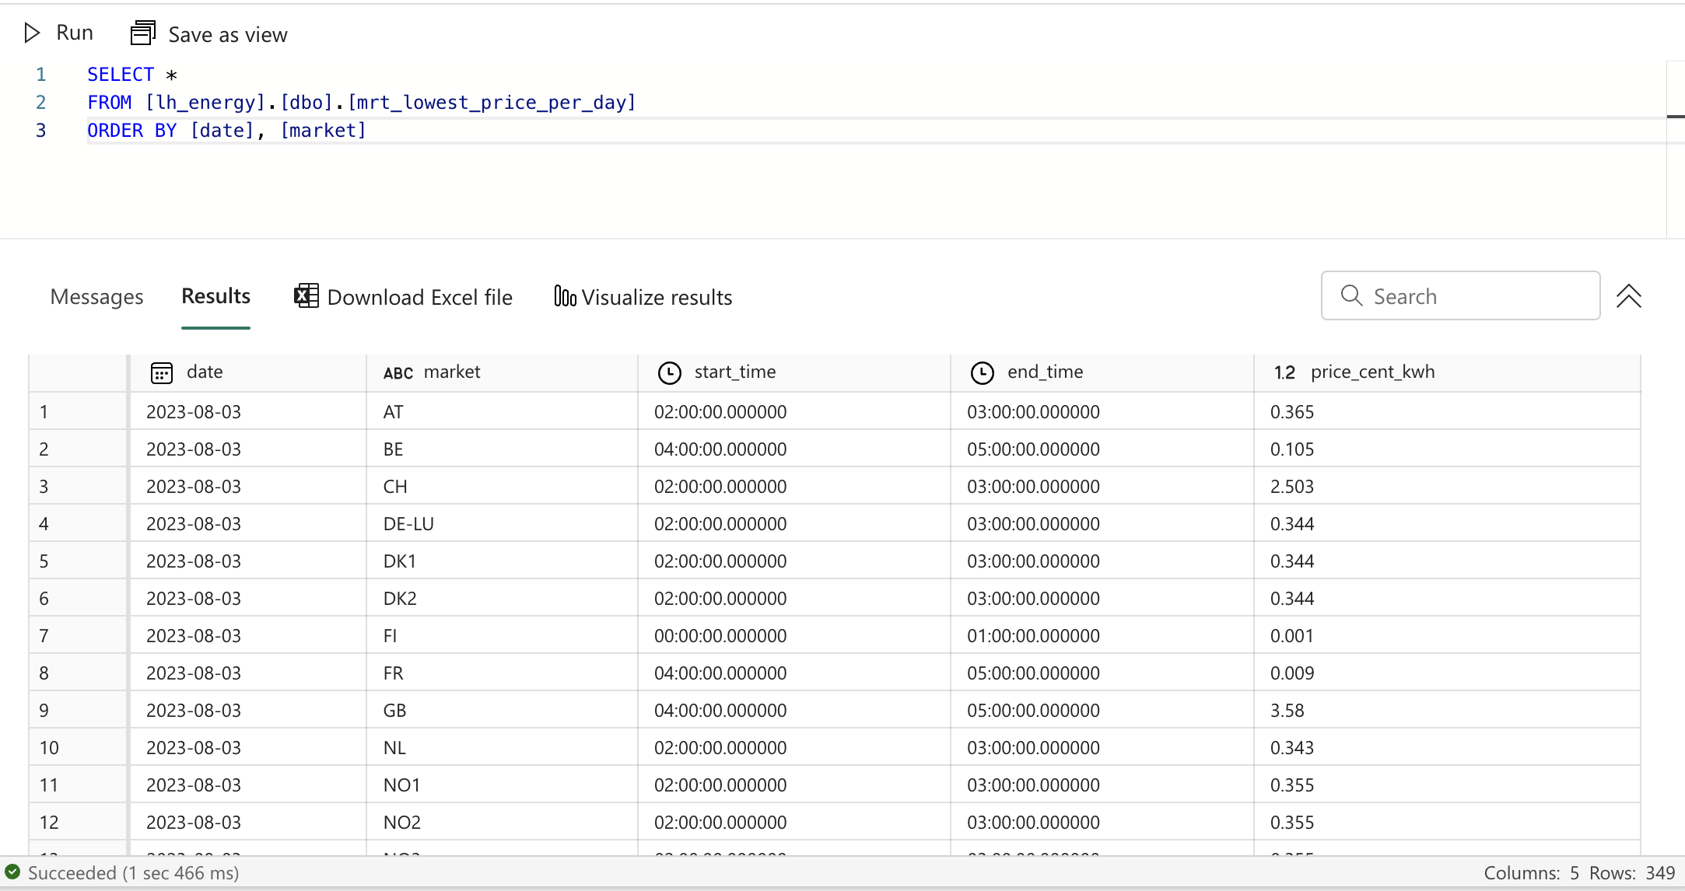The height and width of the screenshot is (891, 1685).
Task: Click the Visualize results chart icon
Action: [563, 296]
